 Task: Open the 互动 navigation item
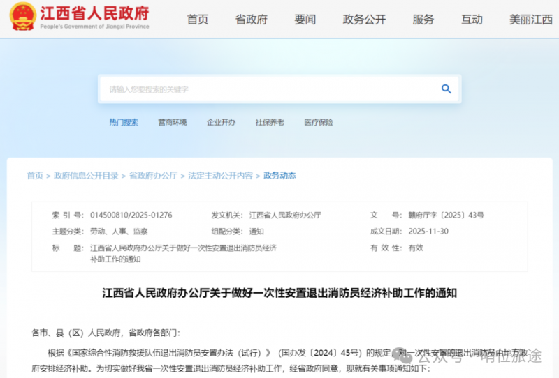pyautogui.click(x=472, y=20)
